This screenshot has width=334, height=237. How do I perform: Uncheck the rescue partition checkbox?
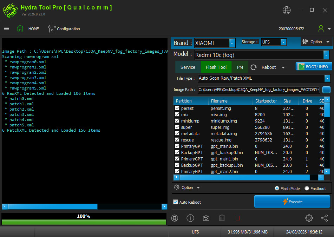(177, 140)
